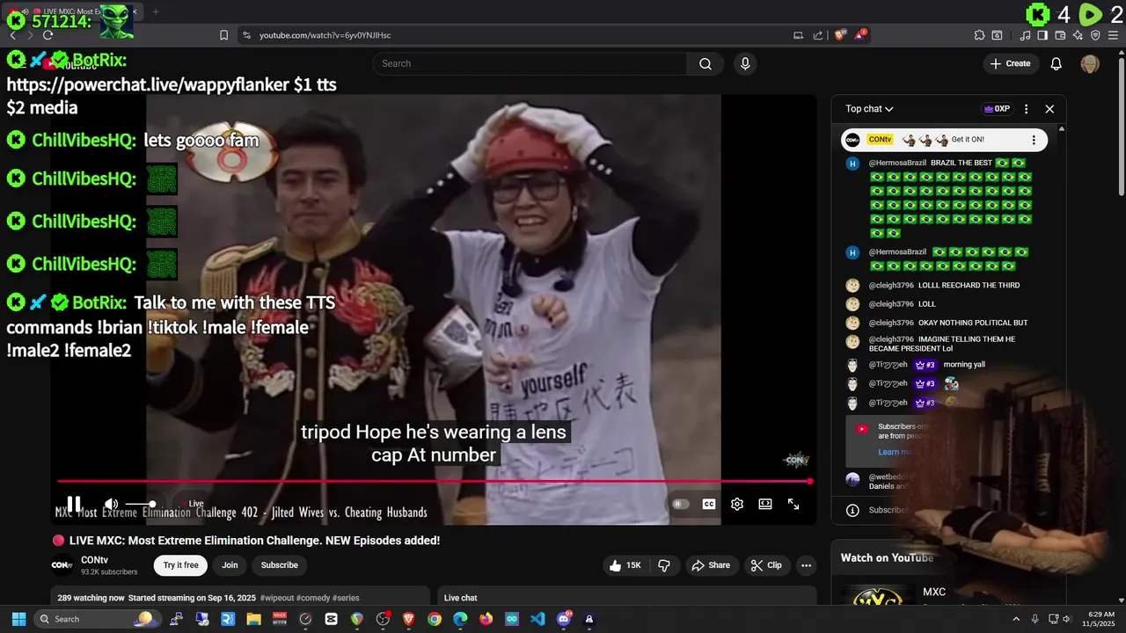Mute the video player volume
1126x633 pixels.
pos(111,504)
